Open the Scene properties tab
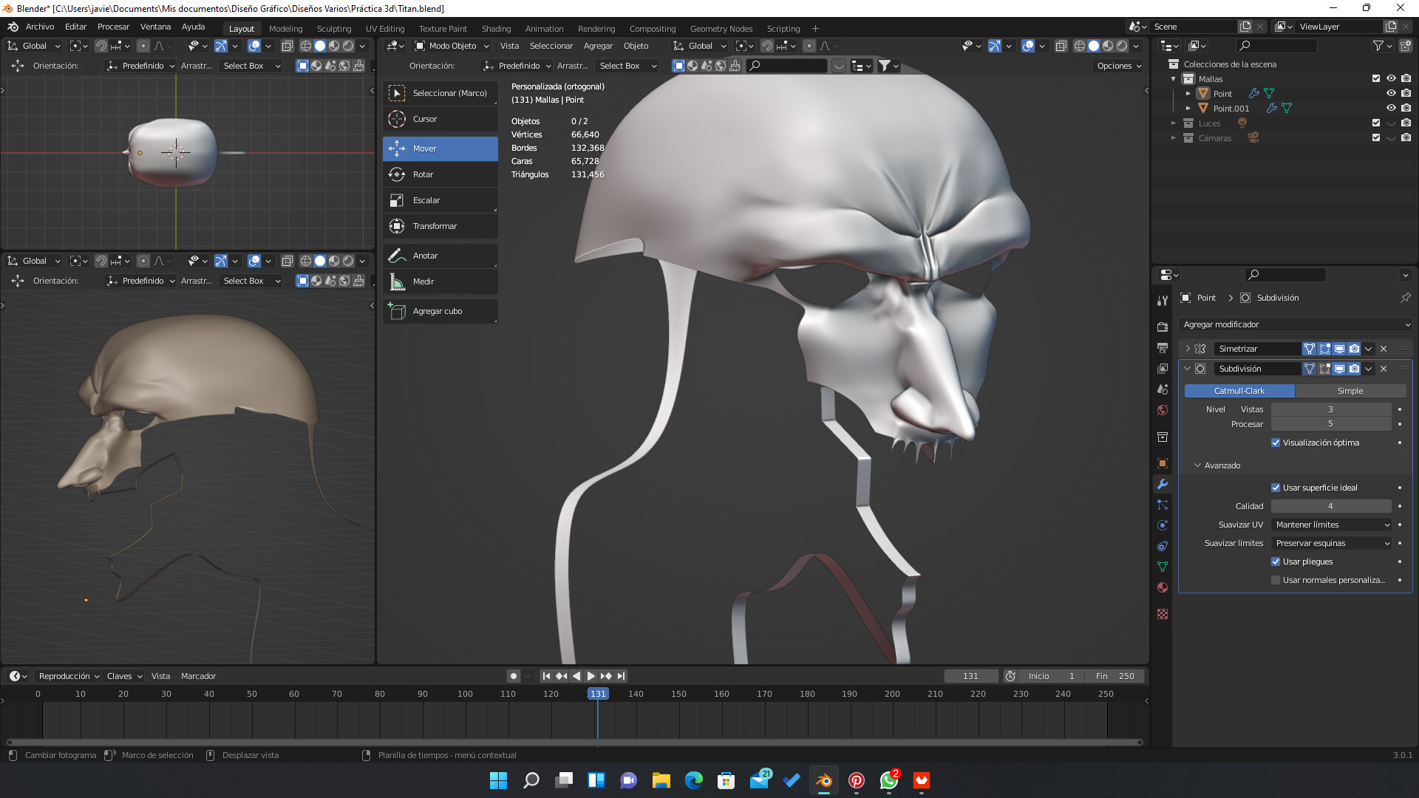This screenshot has height=798, width=1419. [x=1163, y=389]
